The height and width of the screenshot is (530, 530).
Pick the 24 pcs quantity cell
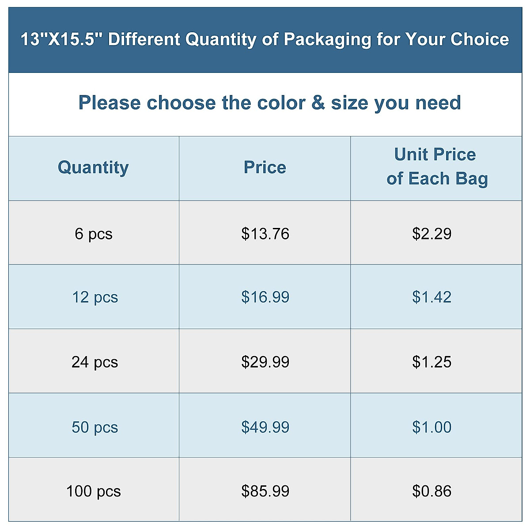pyautogui.click(x=95, y=362)
